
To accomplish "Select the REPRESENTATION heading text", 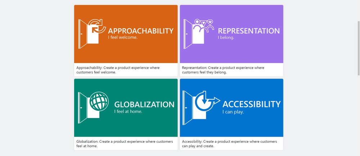I will click(x=249, y=31).
